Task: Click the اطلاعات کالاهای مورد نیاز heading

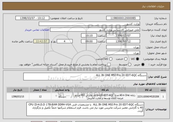Action: [x=150, y=84]
